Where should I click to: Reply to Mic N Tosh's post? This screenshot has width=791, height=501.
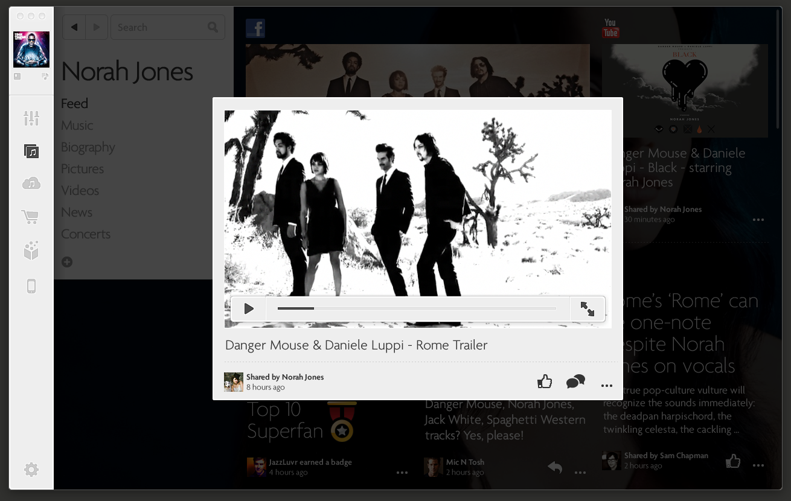pos(555,467)
